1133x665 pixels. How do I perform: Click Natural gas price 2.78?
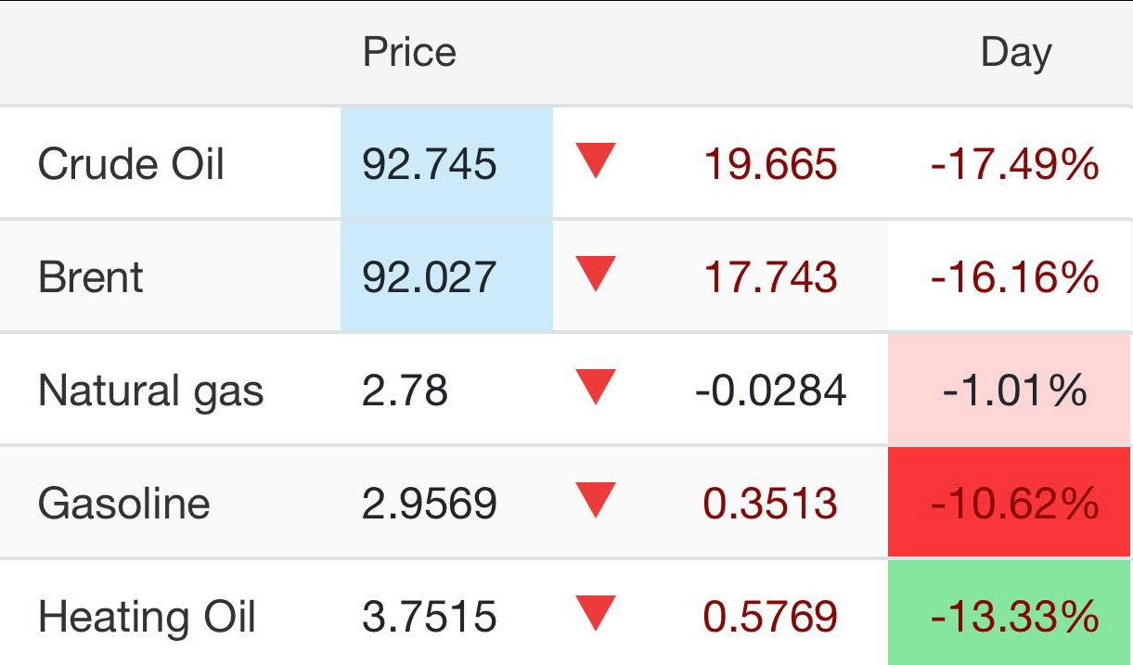click(x=405, y=390)
